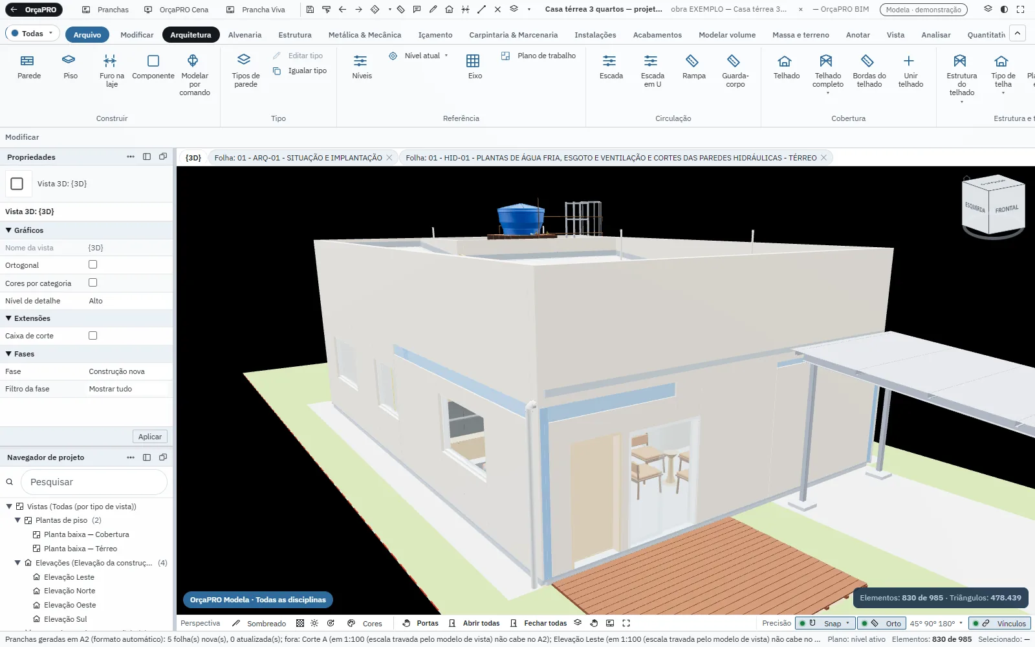
Task: Open the Nível atual dropdown
Action: coord(419,56)
